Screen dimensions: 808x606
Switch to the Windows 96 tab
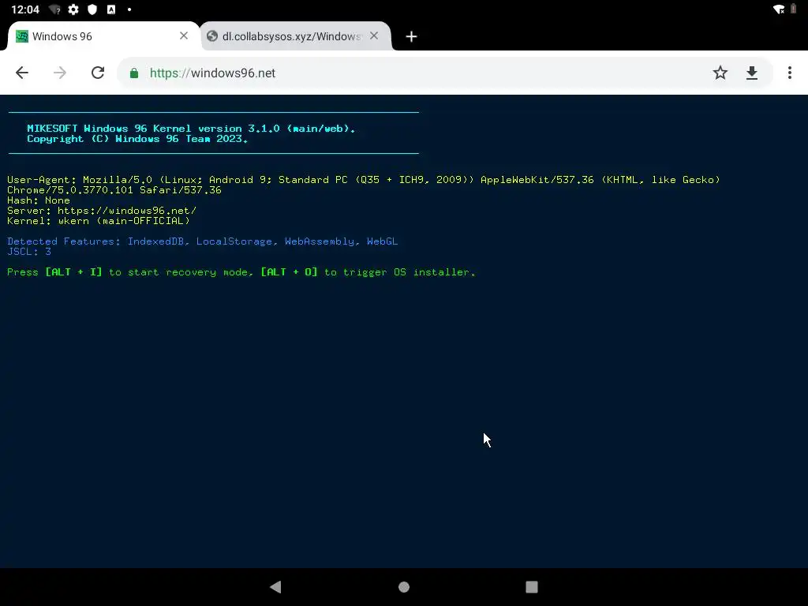(103, 36)
